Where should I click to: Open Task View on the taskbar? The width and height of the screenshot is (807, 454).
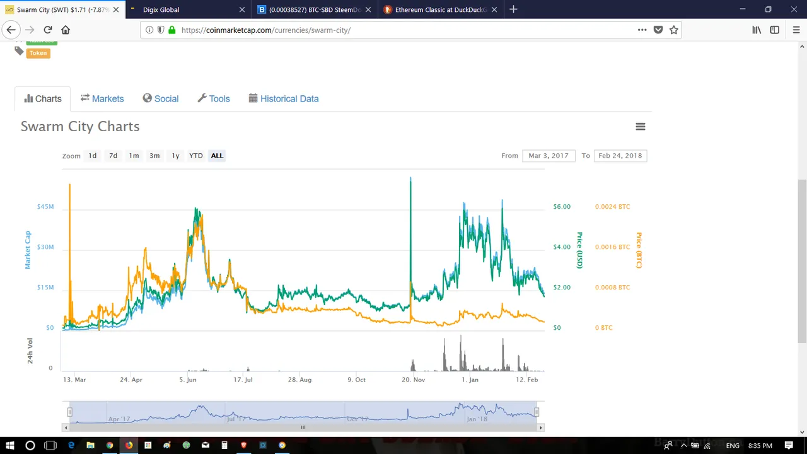coord(50,445)
